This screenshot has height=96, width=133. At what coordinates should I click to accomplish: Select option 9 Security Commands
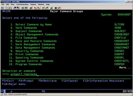[x=27, y=51]
